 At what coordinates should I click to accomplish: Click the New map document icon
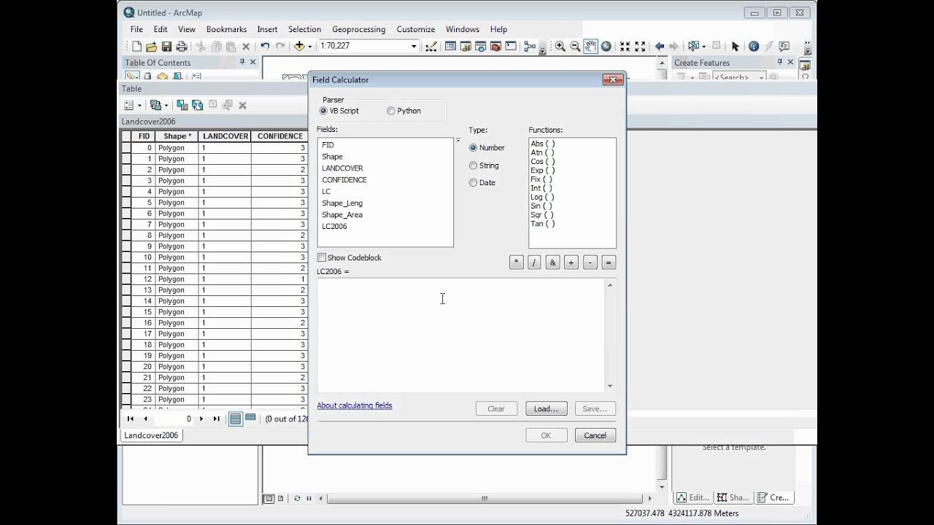pyautogui.click(x=136, y=47)
